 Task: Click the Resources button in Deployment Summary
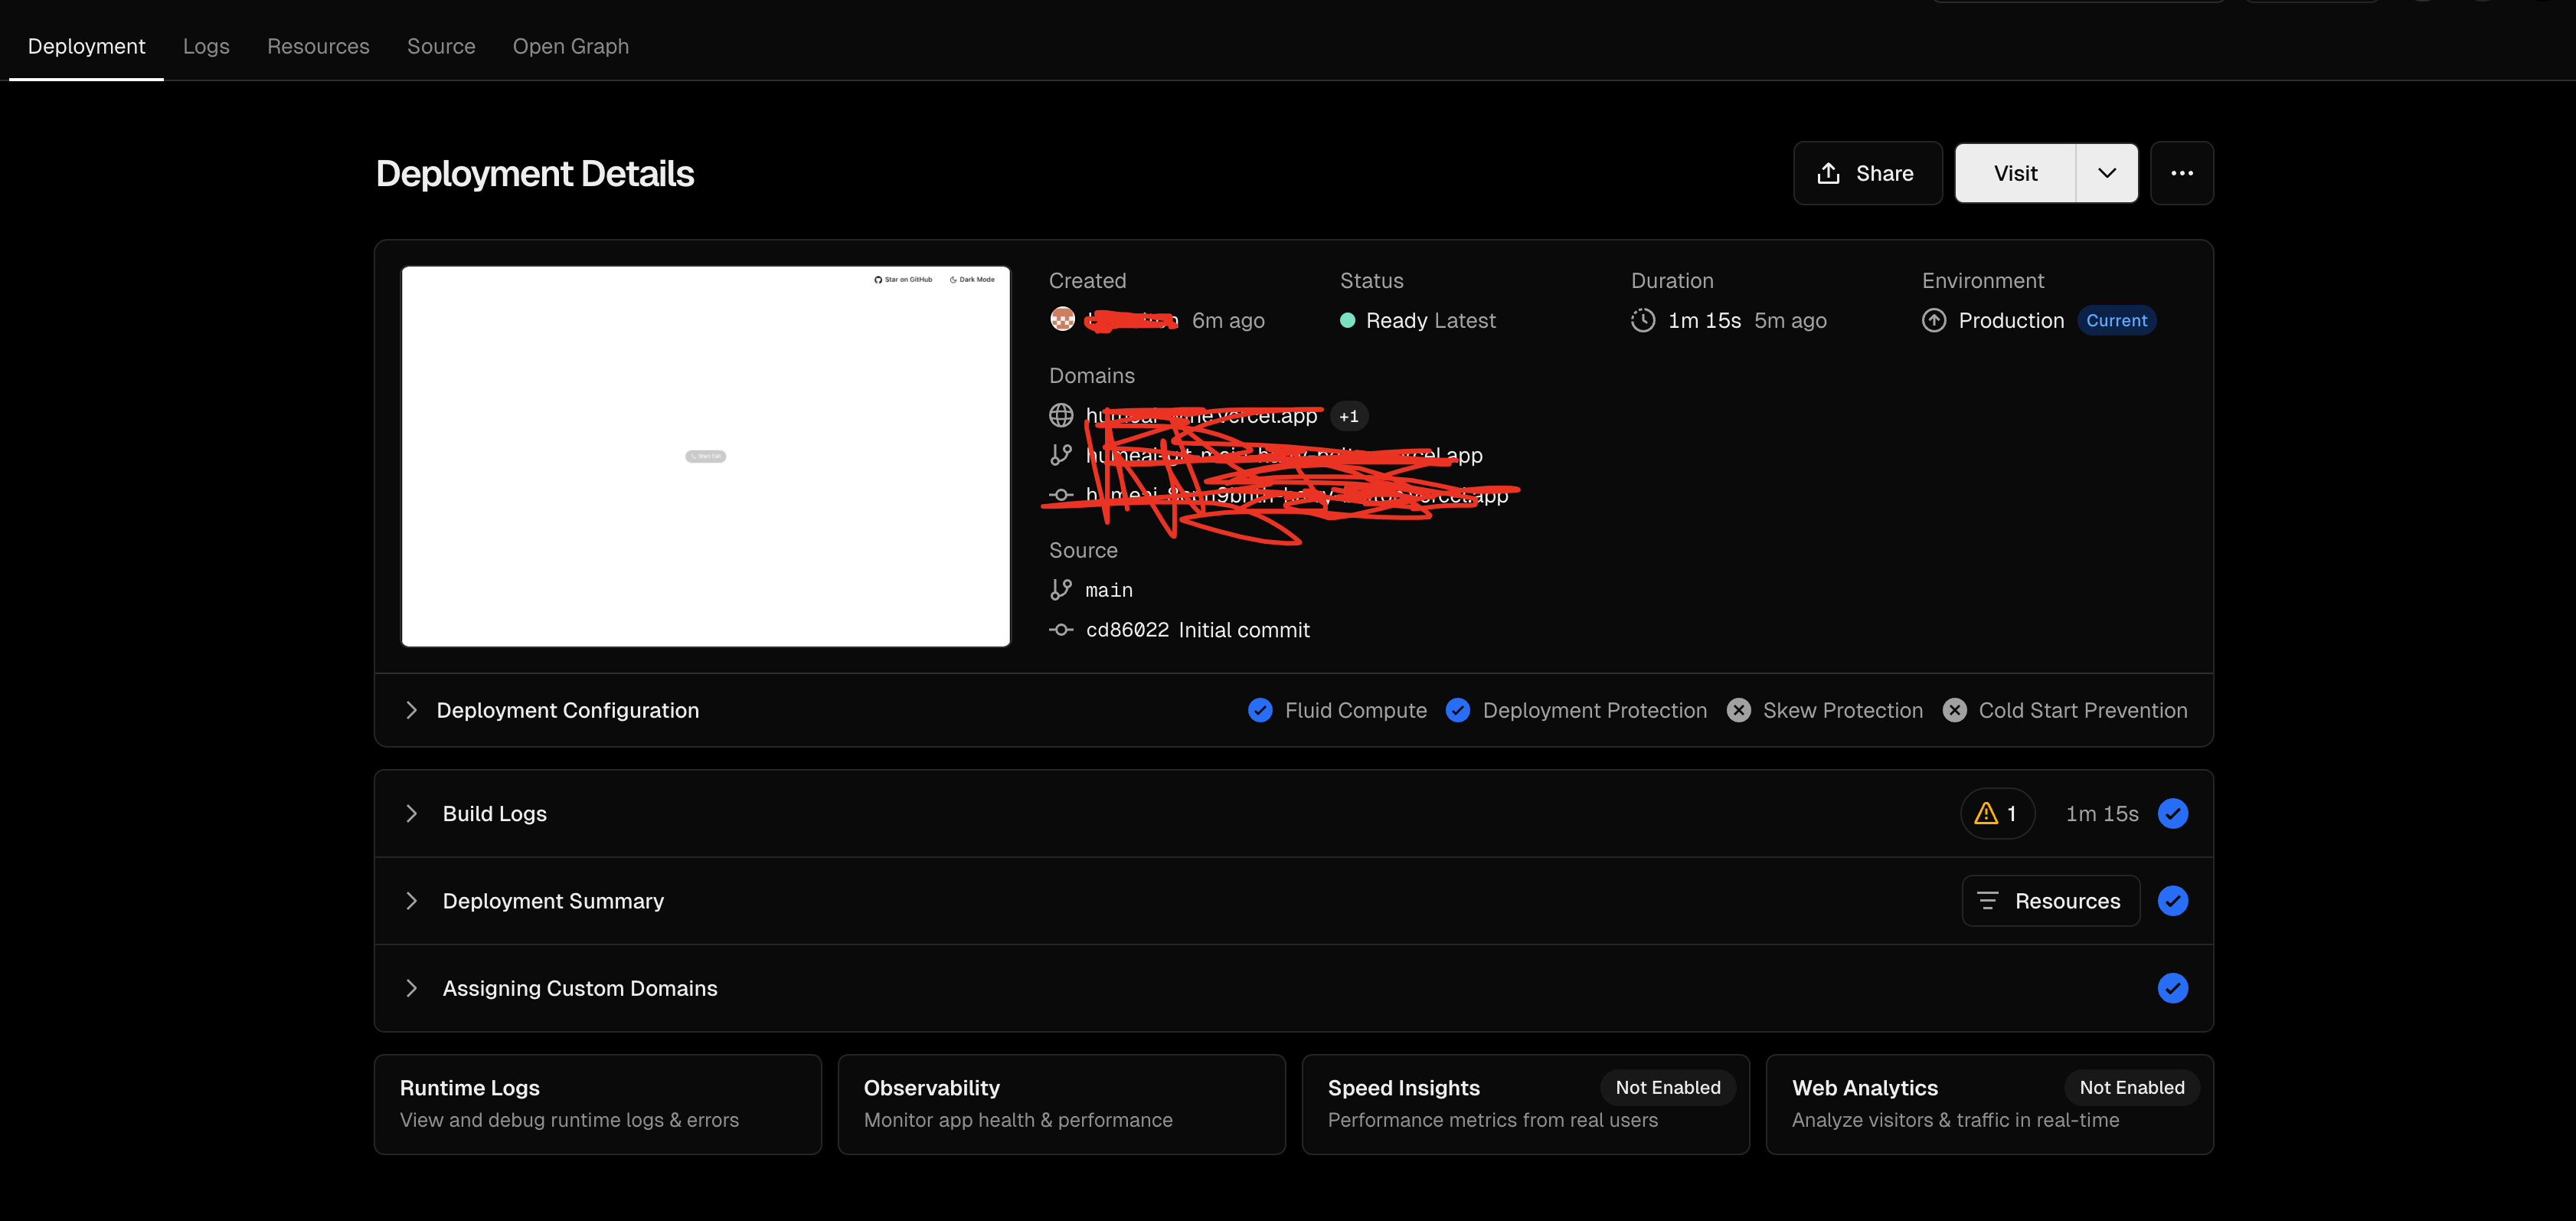coord(2050,901)
